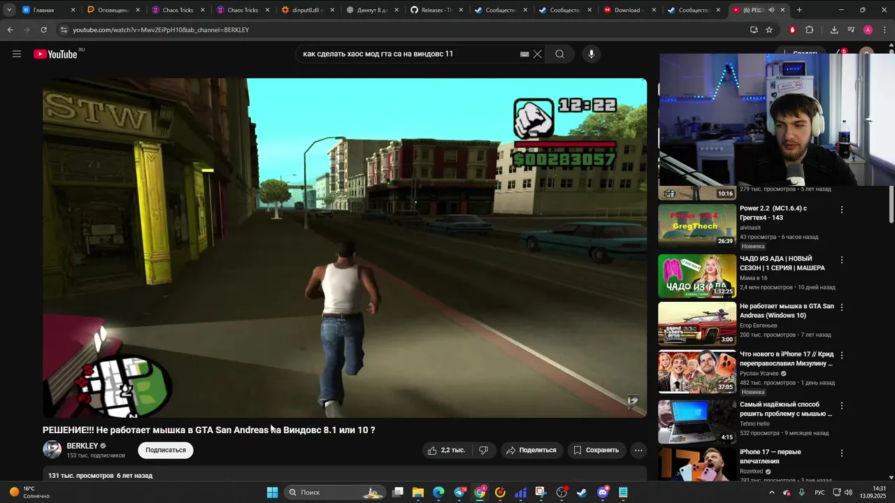Open the on-screen keyboard in search box

524,54
